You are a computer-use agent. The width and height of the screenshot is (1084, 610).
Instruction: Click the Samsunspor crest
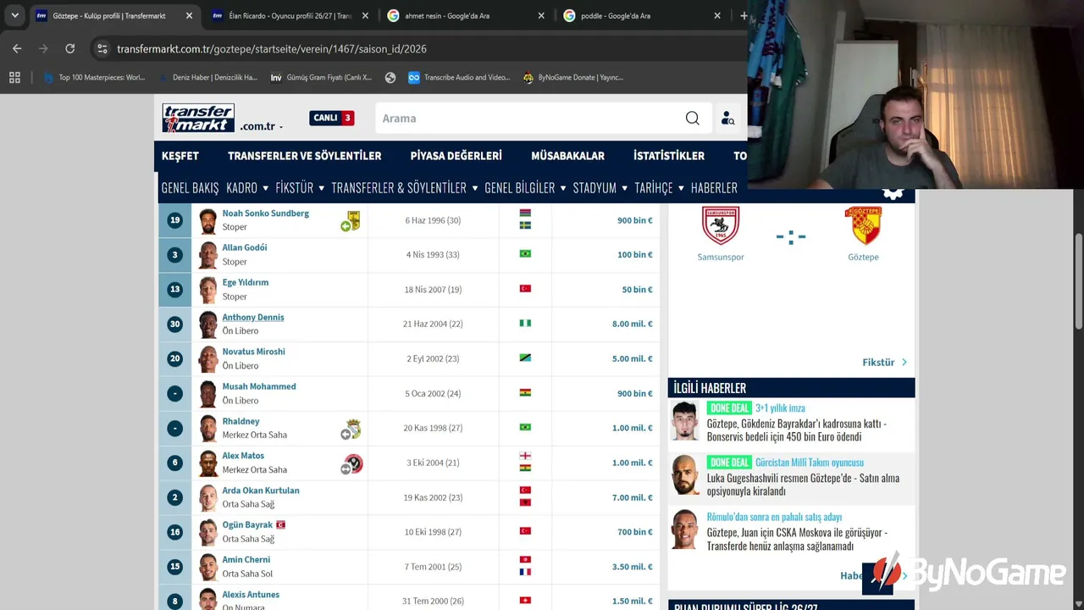(x=721, y=225)
